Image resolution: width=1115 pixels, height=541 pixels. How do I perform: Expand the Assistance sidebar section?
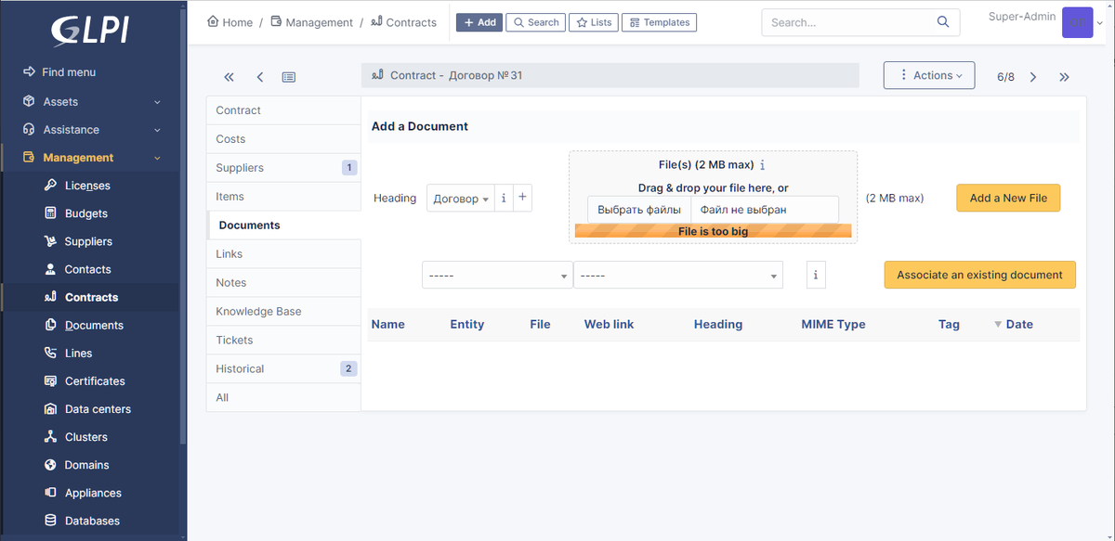(x=91, y=130)
